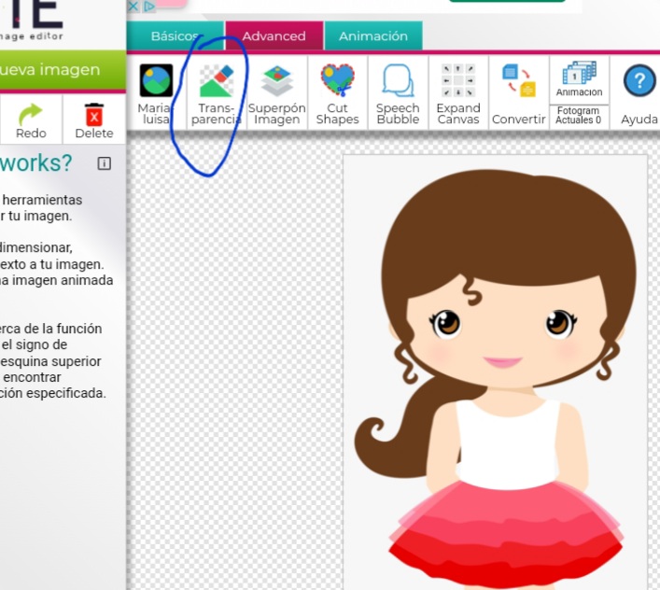Open the Transparencia tool
660x590 pixels.
pos(216,92)
